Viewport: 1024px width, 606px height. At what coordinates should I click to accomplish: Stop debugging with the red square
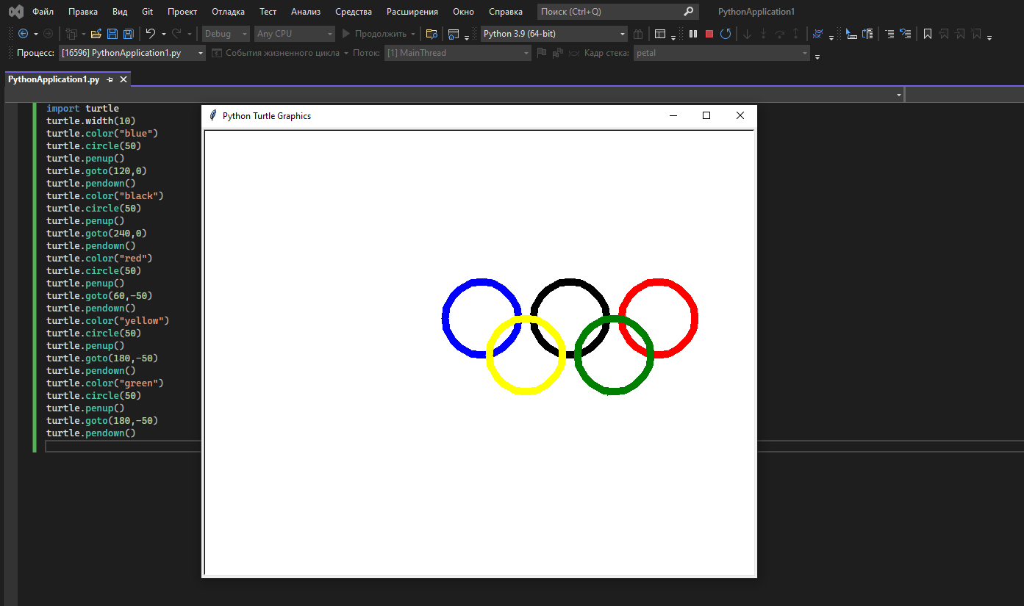(x=709, y=34)
